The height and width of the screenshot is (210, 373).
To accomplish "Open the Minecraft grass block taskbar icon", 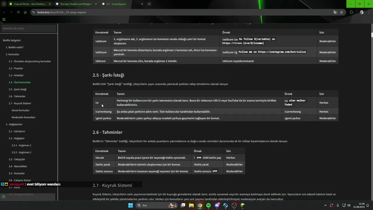I will pyautogui.click(x=242, y=205).
